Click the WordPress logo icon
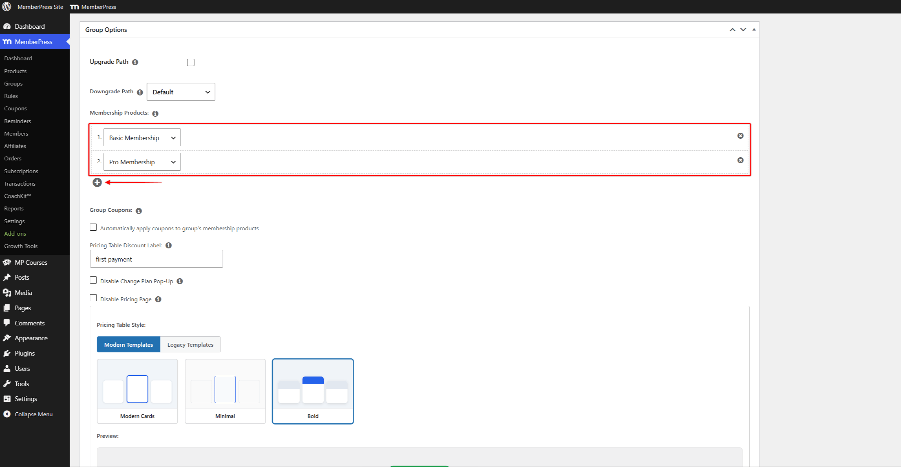Viewport: 901px width, 467px height. [x=7, y=7]
